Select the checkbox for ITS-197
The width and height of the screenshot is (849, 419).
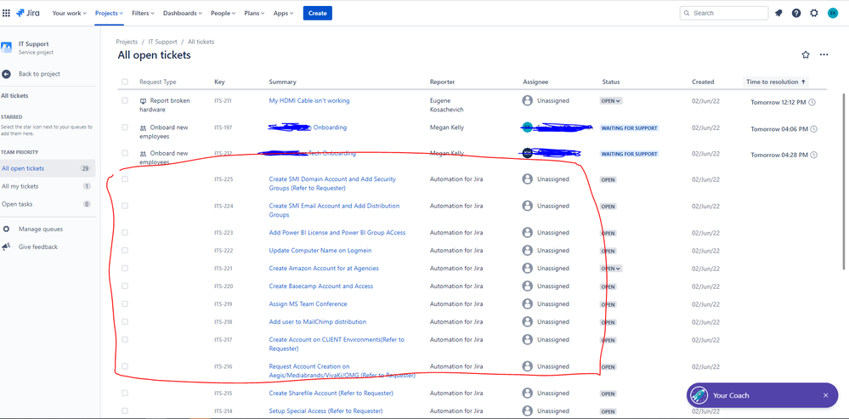tap(125, 127)
